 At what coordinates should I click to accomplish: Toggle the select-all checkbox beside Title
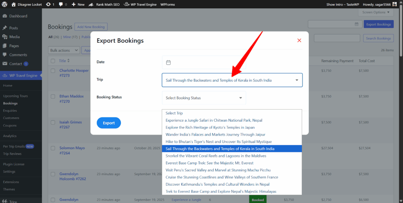coord(53,61)
